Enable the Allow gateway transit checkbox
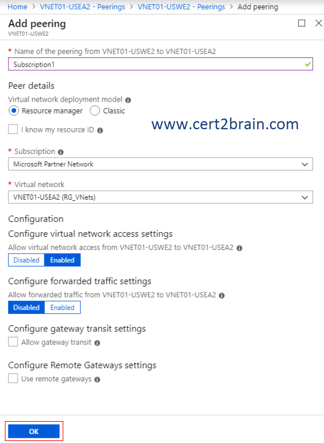 13,342
